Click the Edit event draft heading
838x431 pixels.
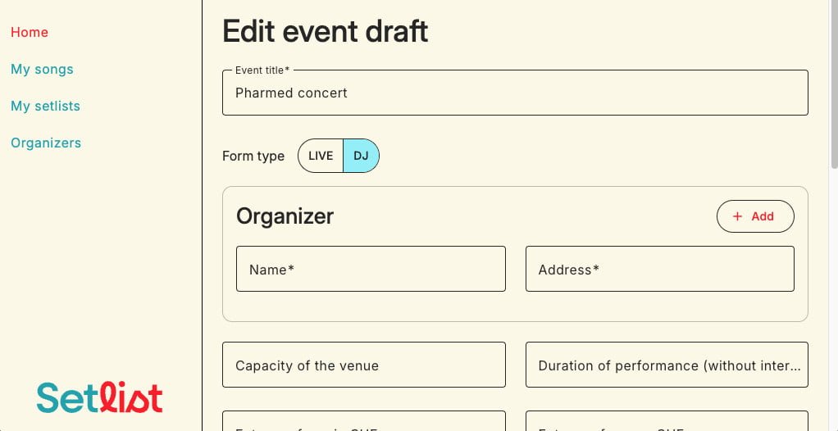(x=326, y=31)
